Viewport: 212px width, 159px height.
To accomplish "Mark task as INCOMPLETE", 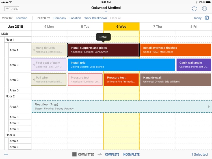I will 131,154.
